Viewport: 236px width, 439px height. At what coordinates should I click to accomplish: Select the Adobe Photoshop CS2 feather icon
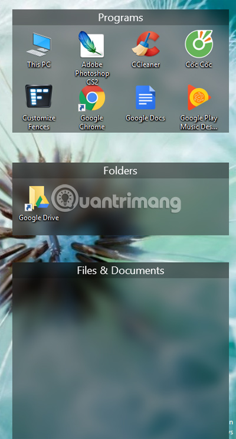(91, 44)
